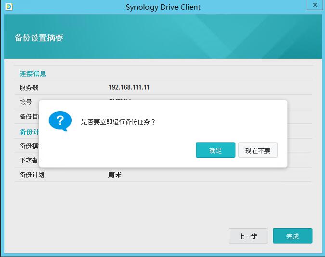Click the 服务器 row label
Screen dimensions: 325x257
(29, 88)
